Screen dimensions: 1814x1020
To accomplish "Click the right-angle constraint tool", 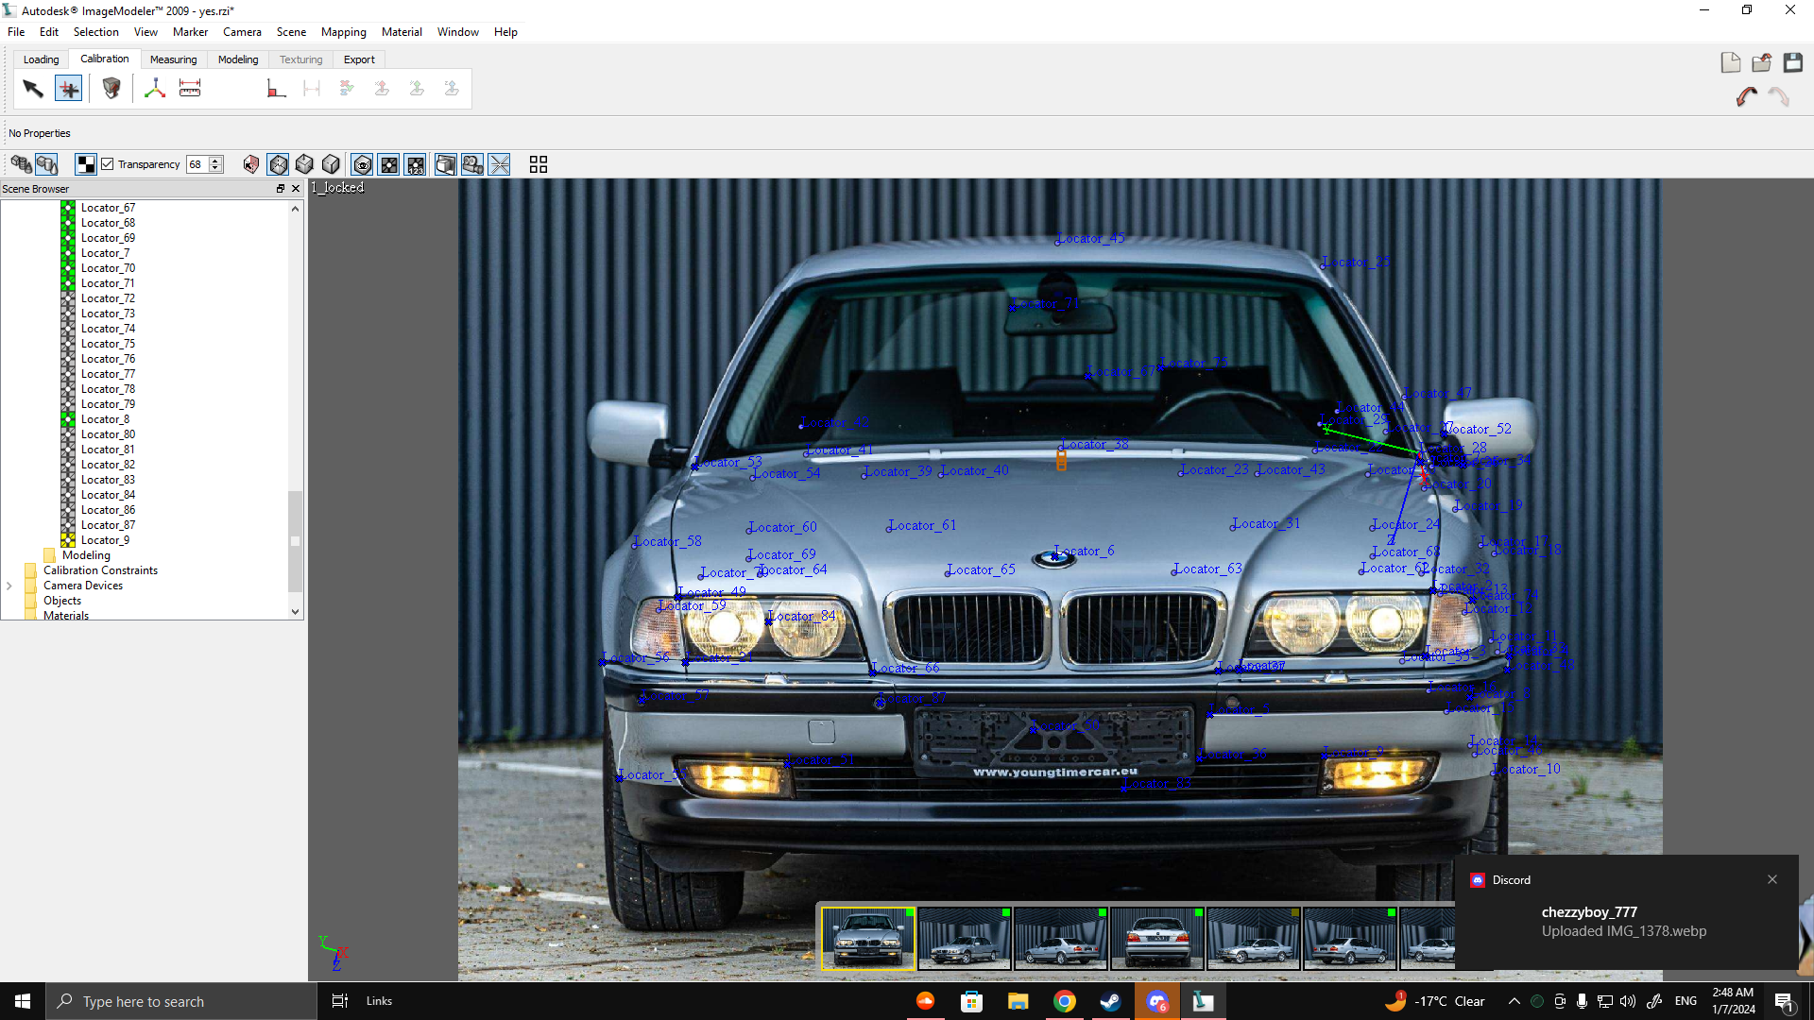I will click(276, 89).
